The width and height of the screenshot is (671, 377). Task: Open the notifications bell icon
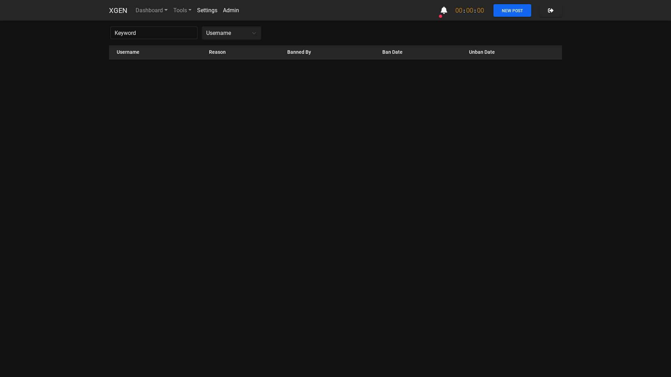click(x=443, y=10)
